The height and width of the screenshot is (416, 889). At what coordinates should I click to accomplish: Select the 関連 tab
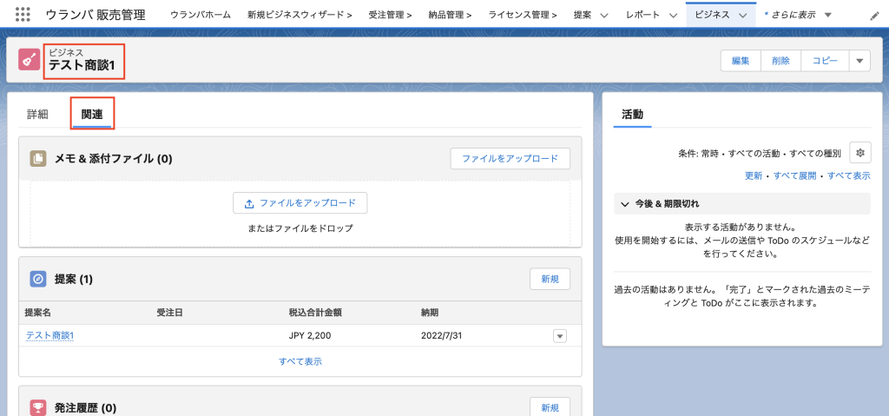point(92,114)
